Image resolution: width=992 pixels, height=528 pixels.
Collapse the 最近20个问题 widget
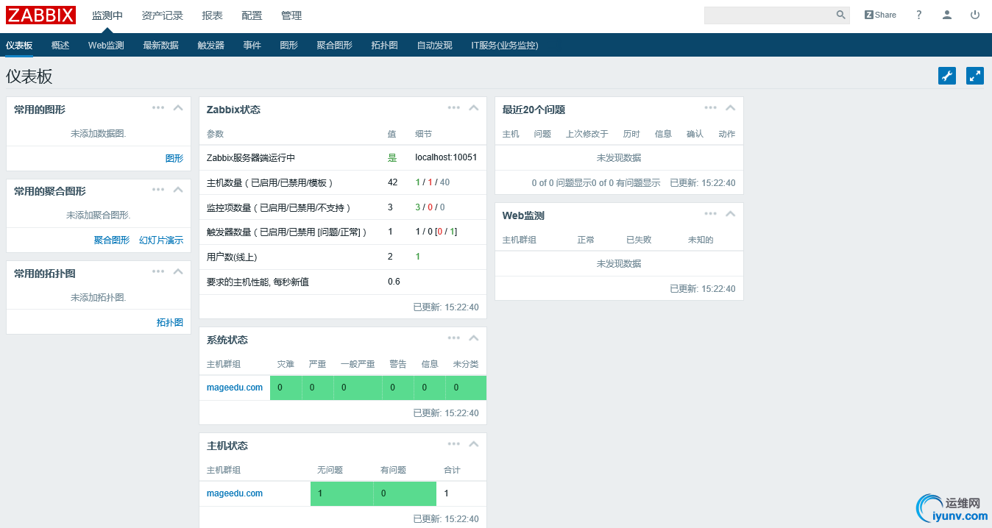pos(730,108)
